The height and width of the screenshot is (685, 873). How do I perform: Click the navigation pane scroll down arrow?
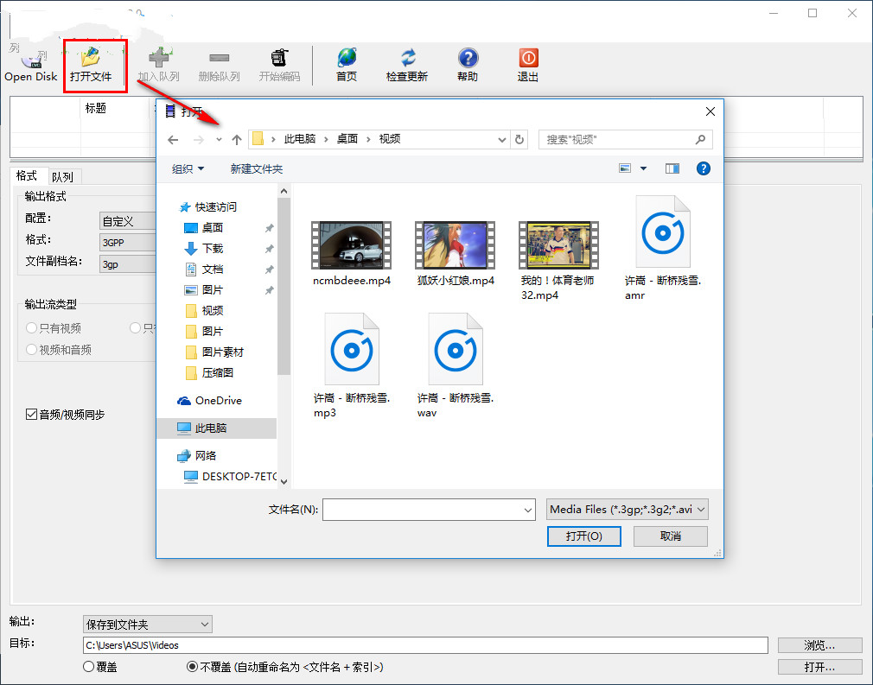[x=284, y=482]
